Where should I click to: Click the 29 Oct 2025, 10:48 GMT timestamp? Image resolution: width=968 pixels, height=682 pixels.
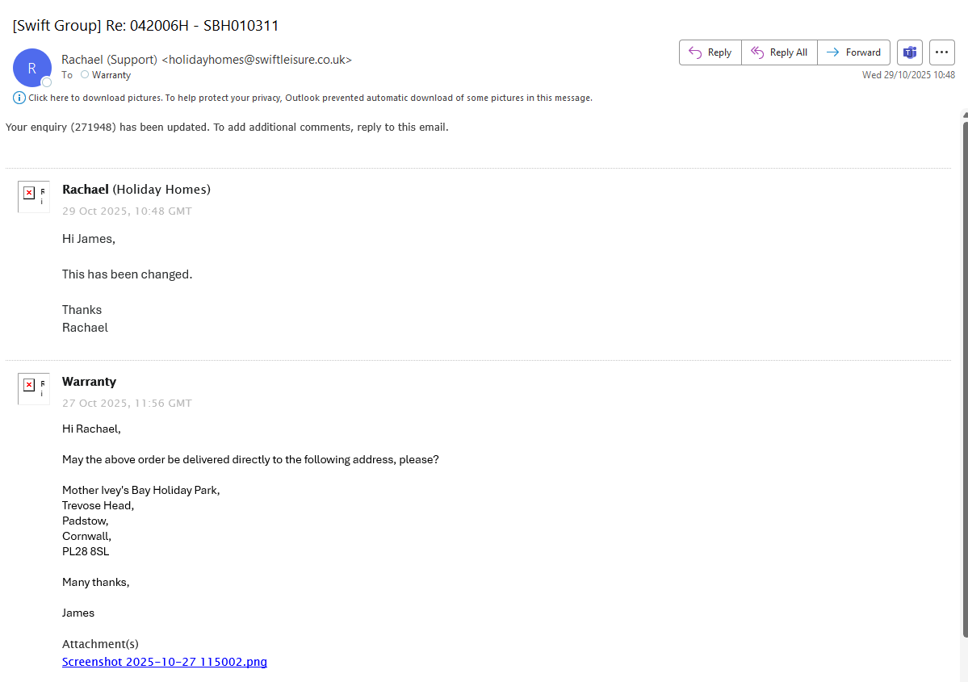[x=127, y=211]
